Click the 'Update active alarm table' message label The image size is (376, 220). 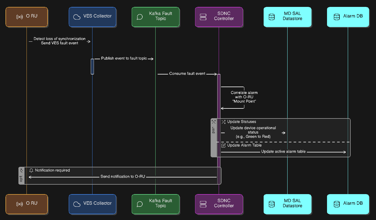(x=284, y=152)
